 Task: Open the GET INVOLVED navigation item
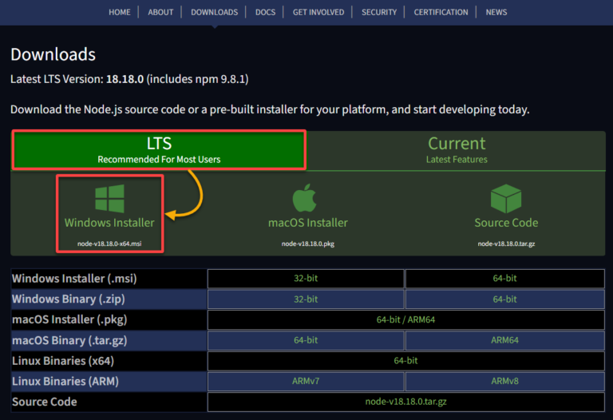(318, 12)
